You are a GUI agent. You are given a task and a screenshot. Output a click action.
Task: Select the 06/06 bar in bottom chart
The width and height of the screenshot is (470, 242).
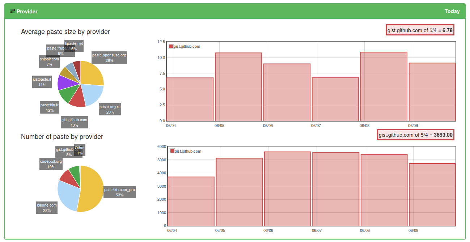pyautogui.click(x=287, y=189)
